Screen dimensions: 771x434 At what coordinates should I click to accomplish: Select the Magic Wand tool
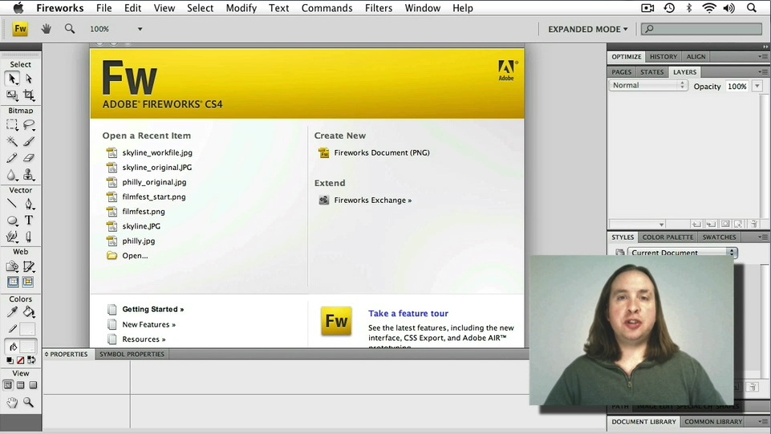[12, 141]
